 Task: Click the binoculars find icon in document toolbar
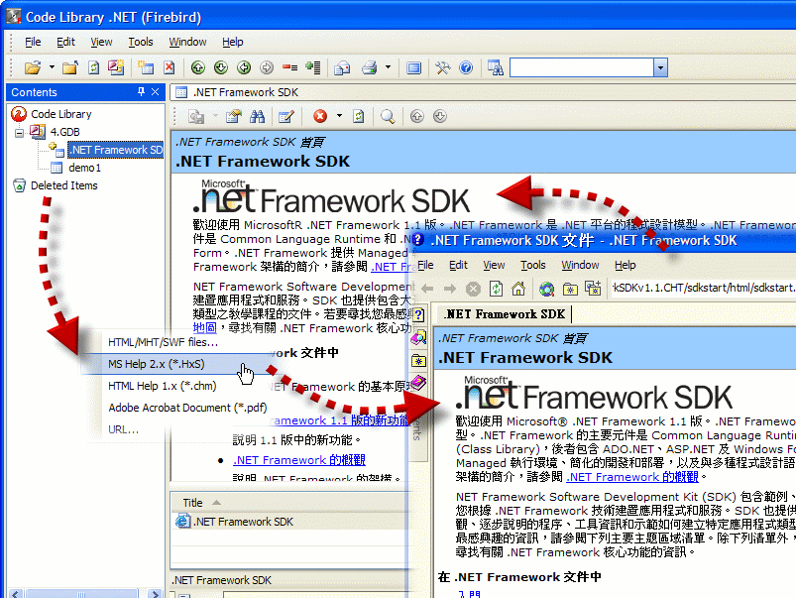pos(258,116)
